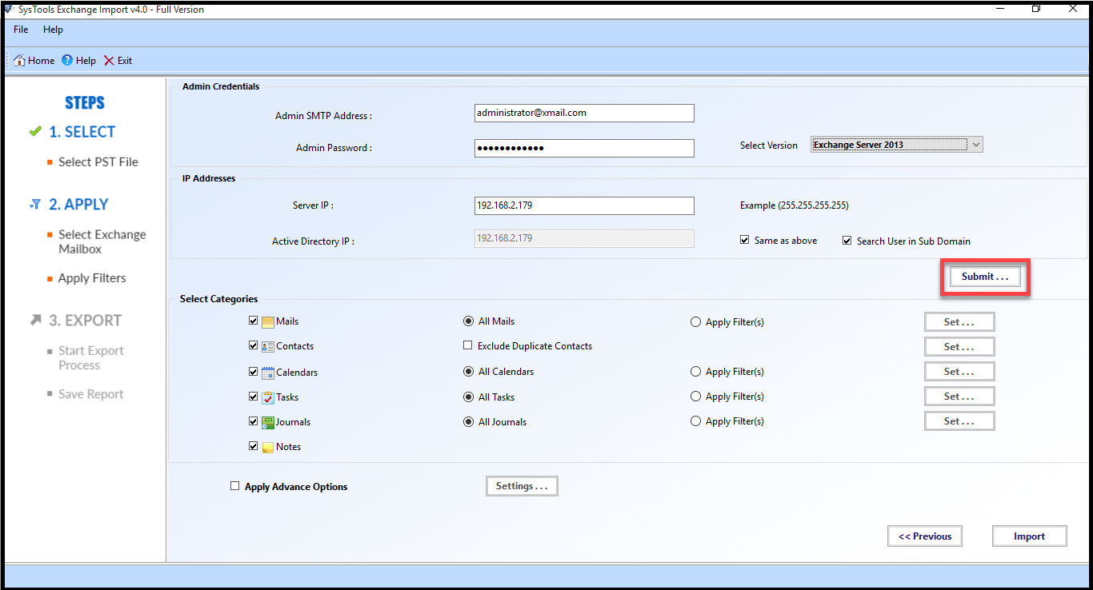Image resolution: width=1093 pixels, height=590 pixels.
Task: Click the 3. EXPORT step heading
Action: (x=85, y=321)
